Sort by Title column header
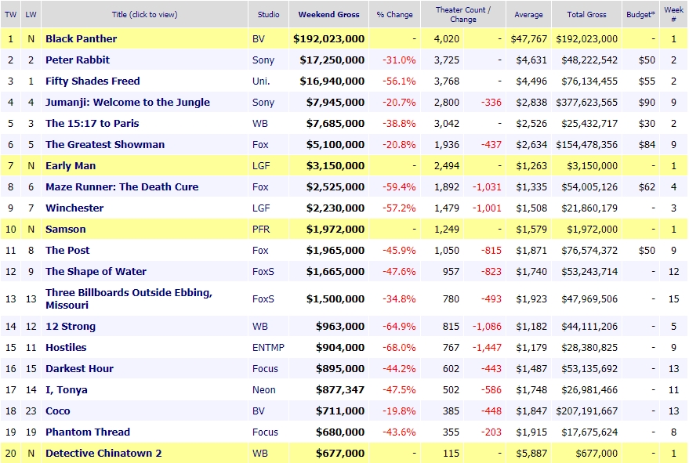 click(144, 15)
